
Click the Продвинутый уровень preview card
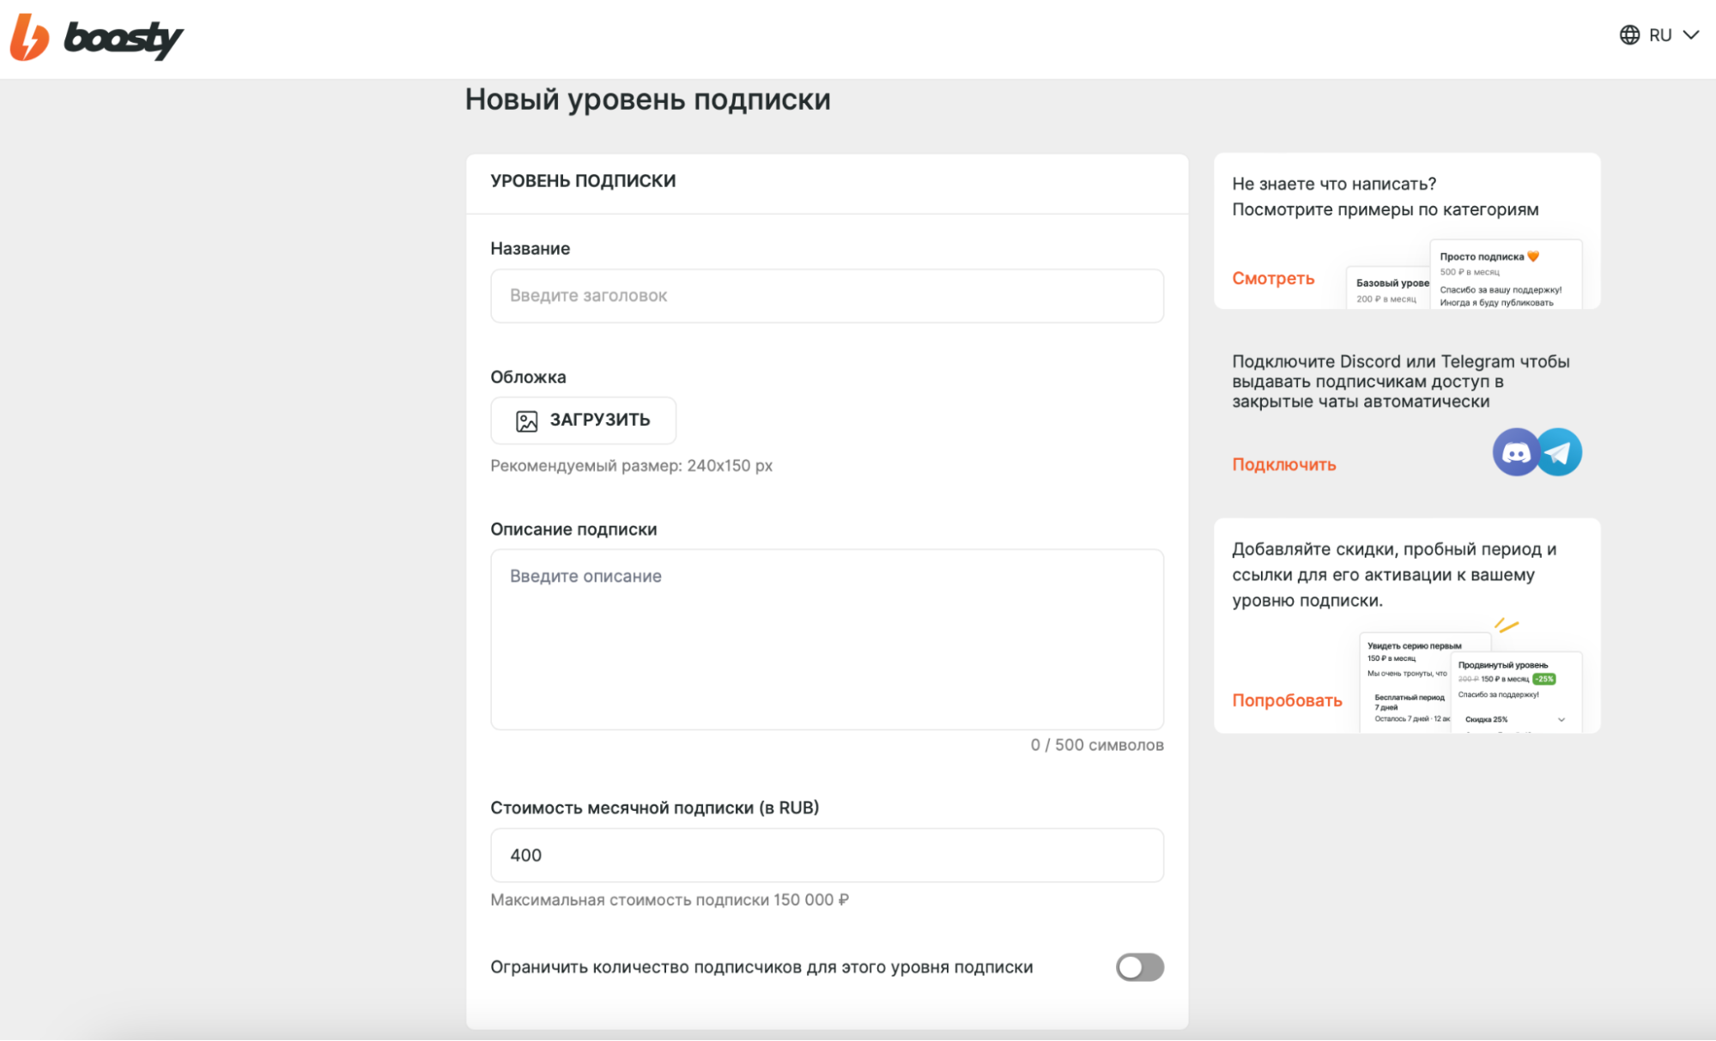coord(1515,691)
